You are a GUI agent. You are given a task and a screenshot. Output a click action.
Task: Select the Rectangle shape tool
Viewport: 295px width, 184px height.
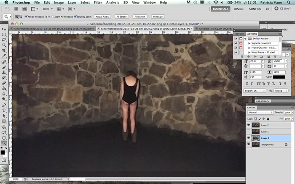pos(4,121)
